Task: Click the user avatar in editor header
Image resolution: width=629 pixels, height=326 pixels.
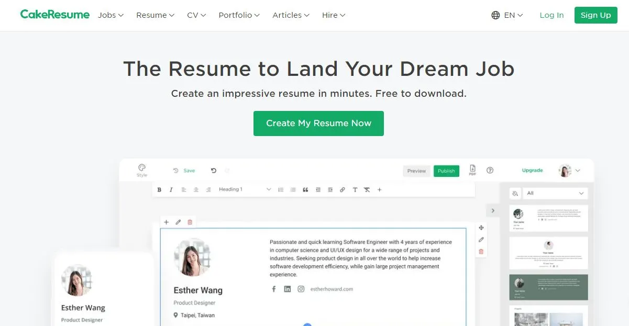Action: click(x=565, y=171)
